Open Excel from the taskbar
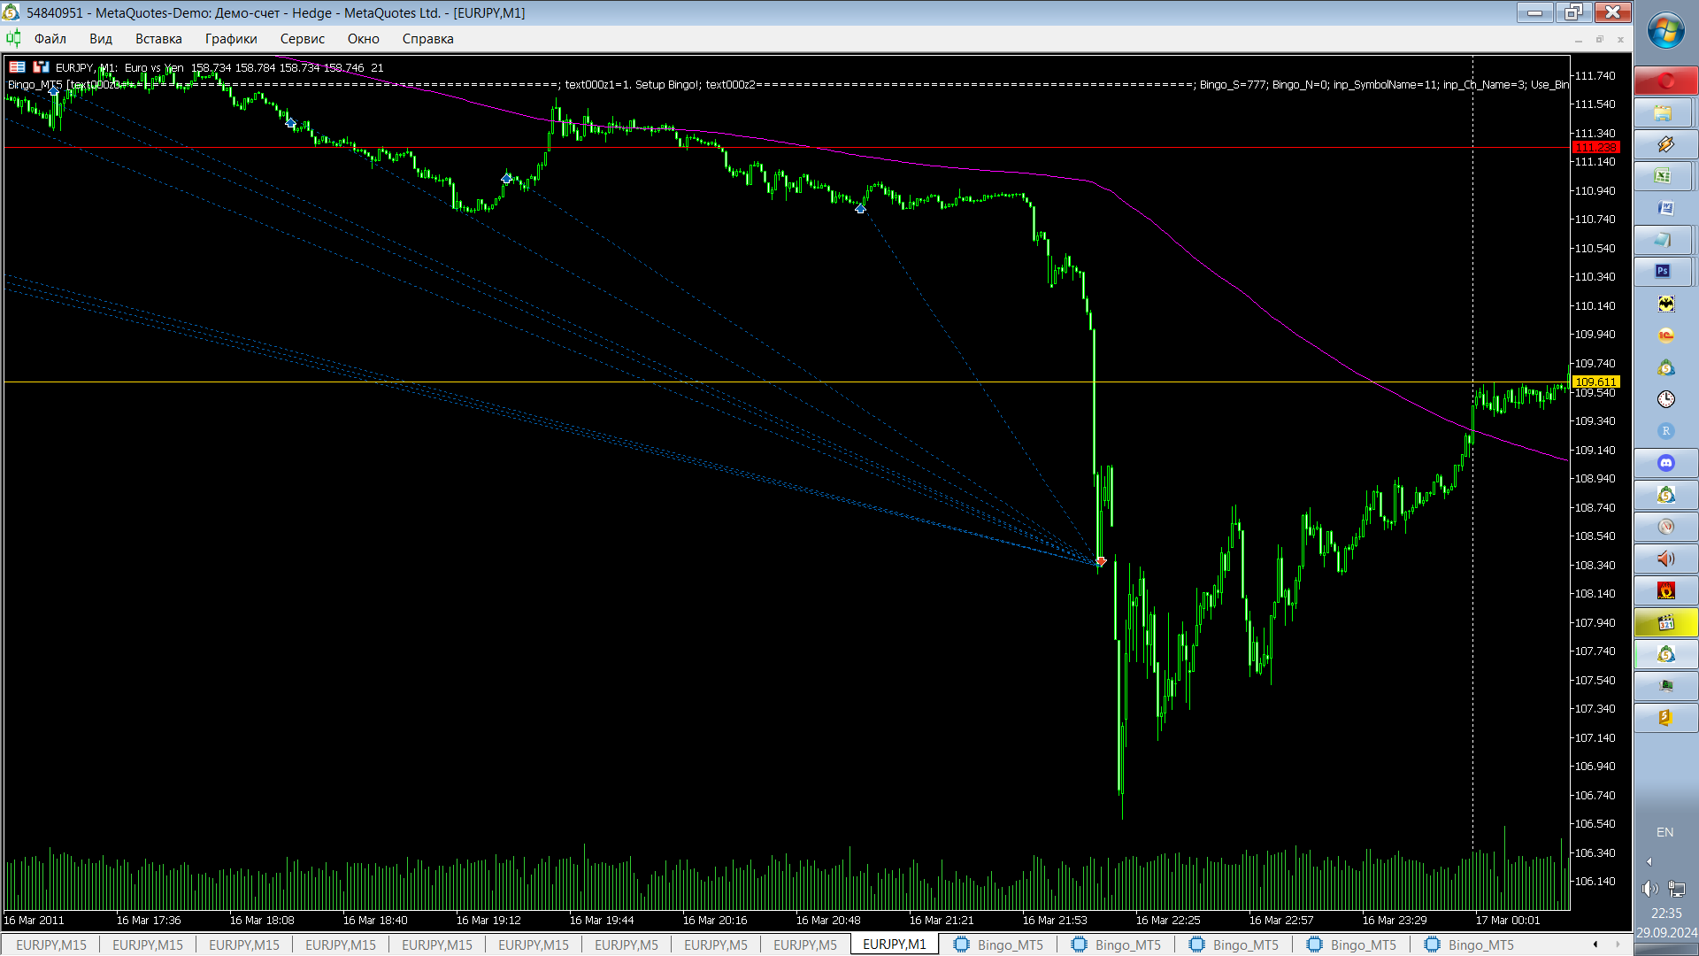The height and width of the screenshot is (956, 1699). (1664, 176)
